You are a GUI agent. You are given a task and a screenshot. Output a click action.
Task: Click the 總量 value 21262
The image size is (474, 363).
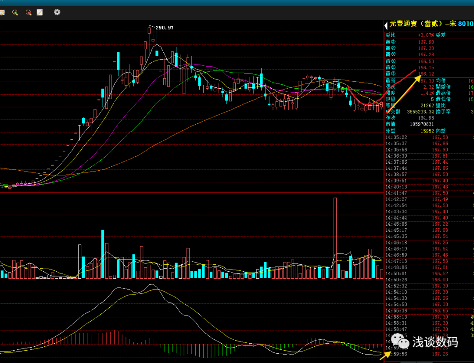tap(427, 105)
